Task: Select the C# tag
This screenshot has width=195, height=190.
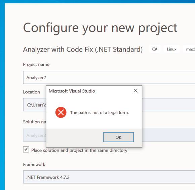Action: tap(155, 49)
